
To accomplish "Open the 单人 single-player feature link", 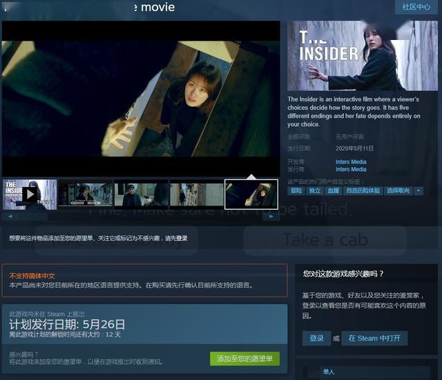I will coord(329,372).
